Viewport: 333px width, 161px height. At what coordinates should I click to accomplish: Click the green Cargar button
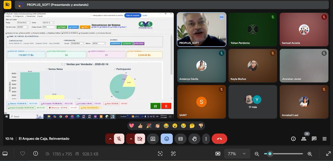pos(62,27)
